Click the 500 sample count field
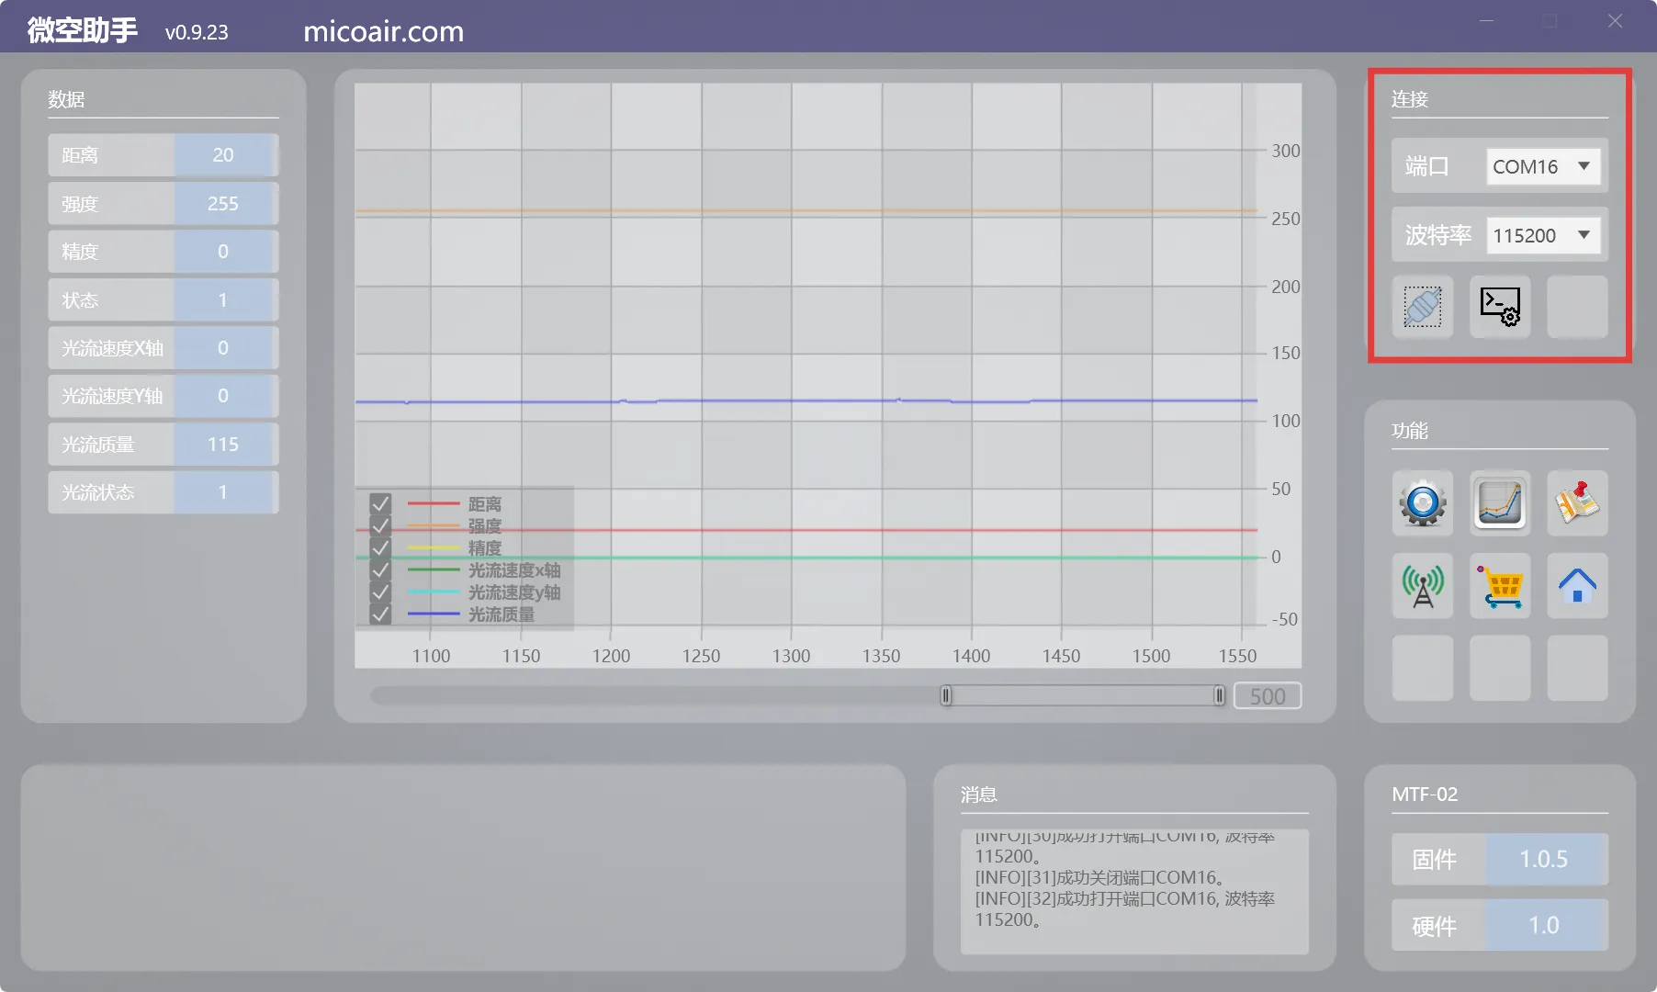 pyautogui.click(x=1268, y=696)
